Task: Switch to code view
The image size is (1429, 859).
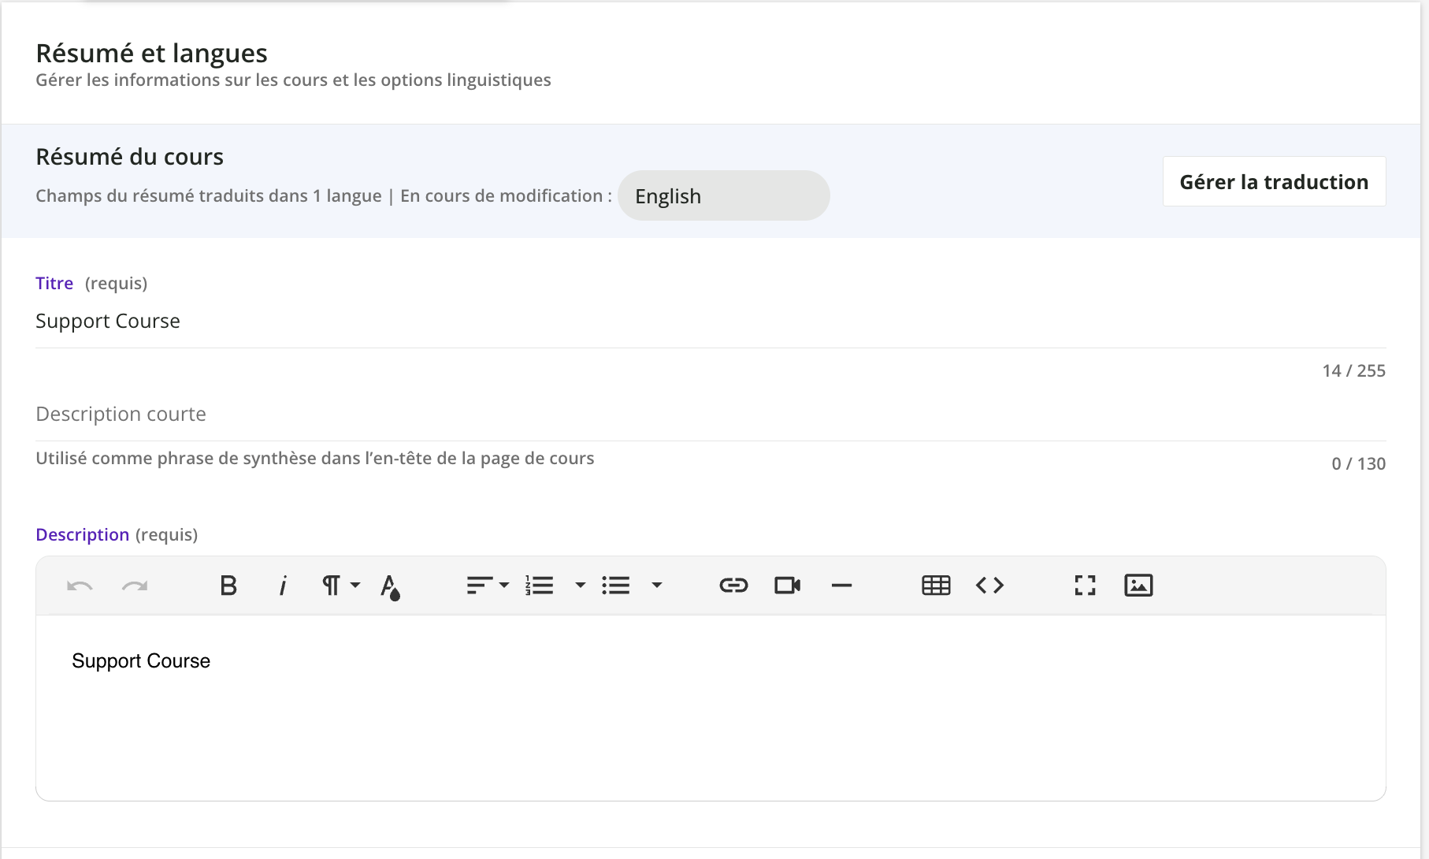Action: [x=989, y=586]
